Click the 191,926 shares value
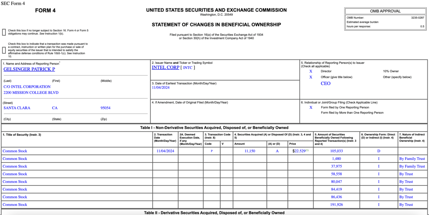 [x=336, y=205]
